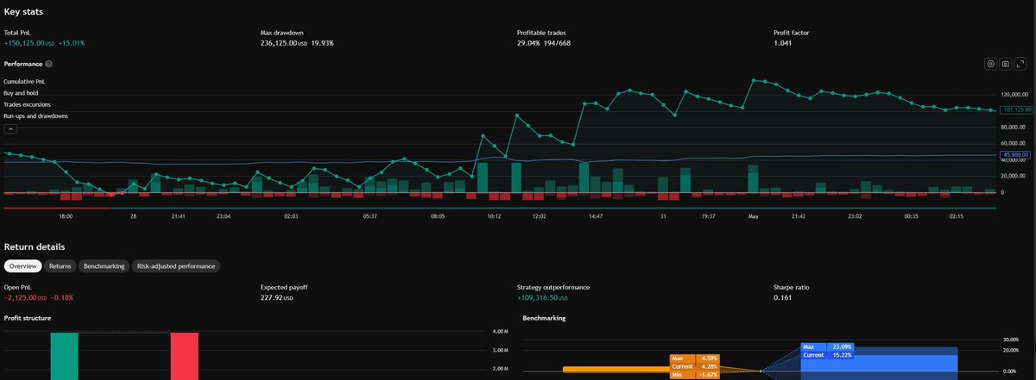This screenshot has width=1036, height=380.
Task: Click the Sharpe ratio 0.161 value
Action: (x=782, y=297)
